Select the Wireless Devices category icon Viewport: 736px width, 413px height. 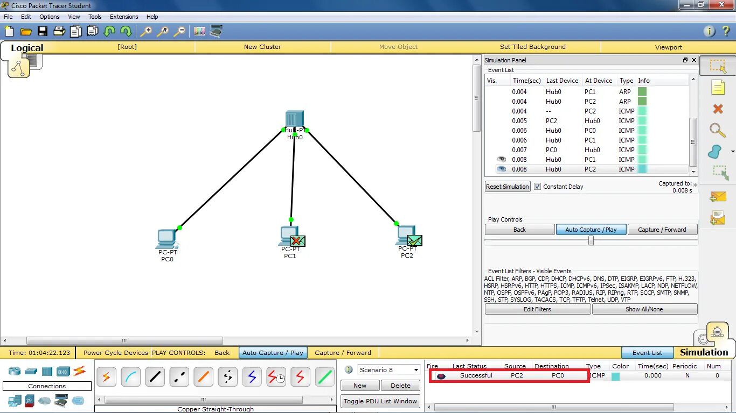click(x=63, y=371)
